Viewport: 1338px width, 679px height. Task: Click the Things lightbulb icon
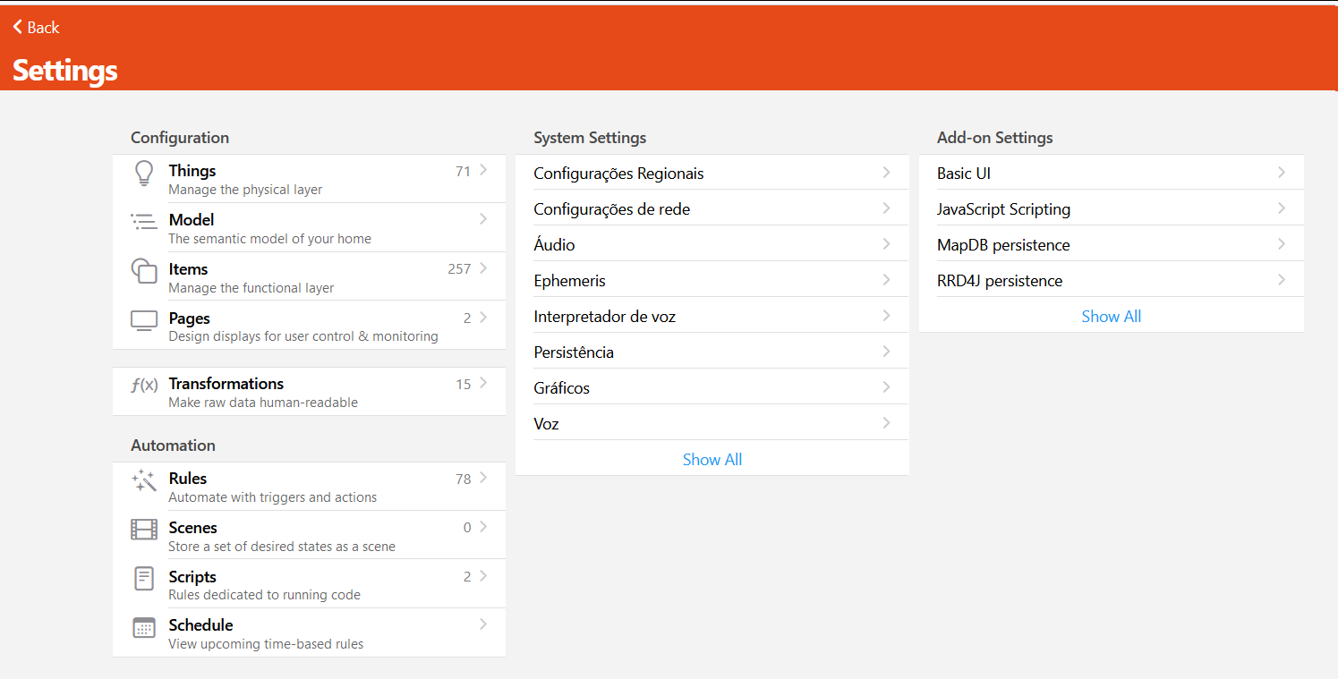(144, 174)
